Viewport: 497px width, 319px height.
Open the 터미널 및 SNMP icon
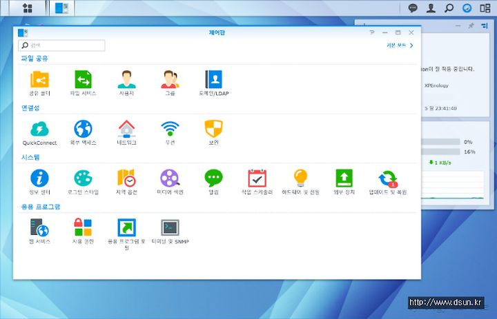pyautogui.click(x=170, y=227)
